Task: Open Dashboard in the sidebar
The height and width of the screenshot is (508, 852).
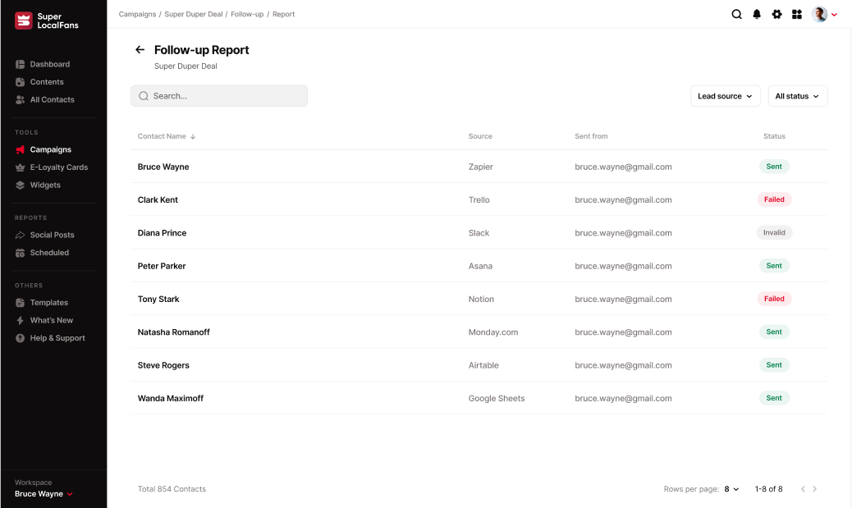Action: click(49, 64)
